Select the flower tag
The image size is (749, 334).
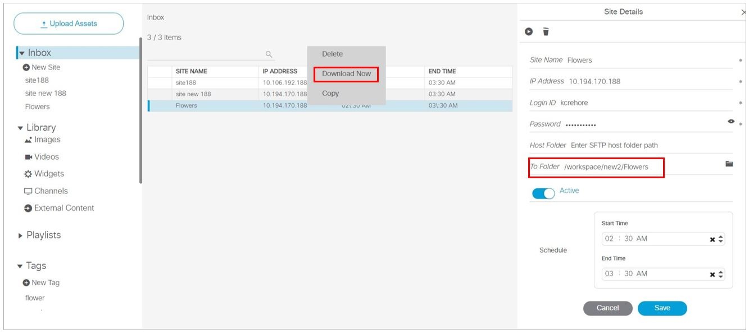pos(35,298)
